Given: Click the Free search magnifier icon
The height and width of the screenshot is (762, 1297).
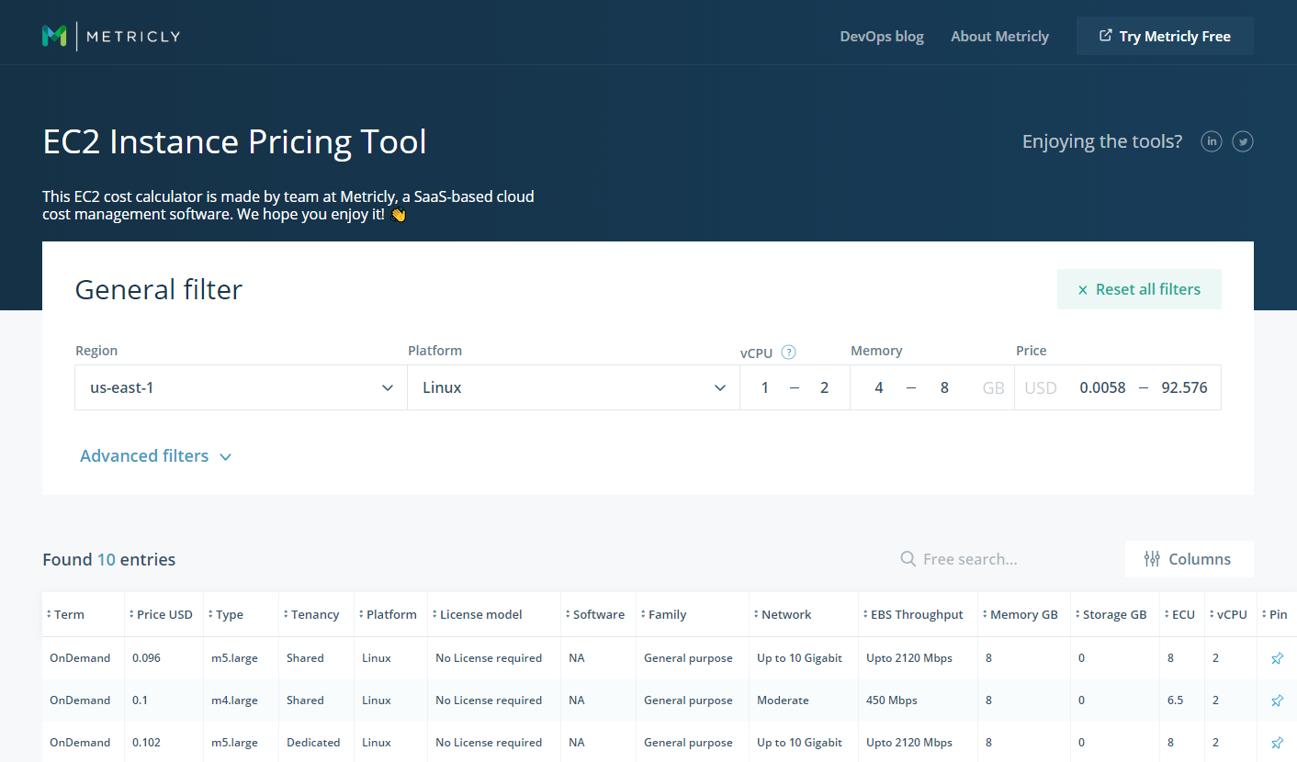Looking at the screenshot, I should tap(908, 559).
